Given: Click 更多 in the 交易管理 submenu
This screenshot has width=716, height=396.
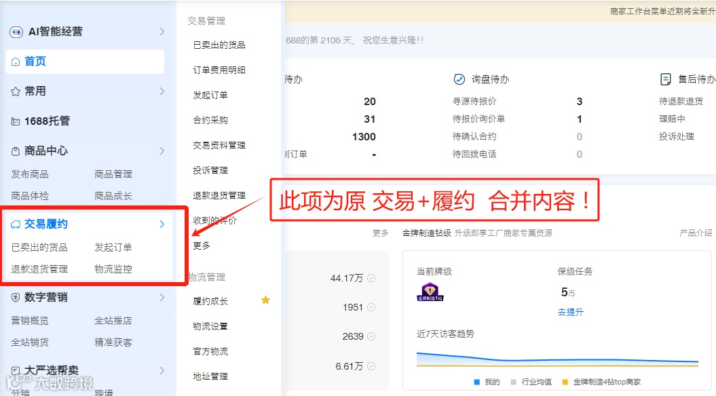Looking at the screenshot, I should [x=202, y=246].
